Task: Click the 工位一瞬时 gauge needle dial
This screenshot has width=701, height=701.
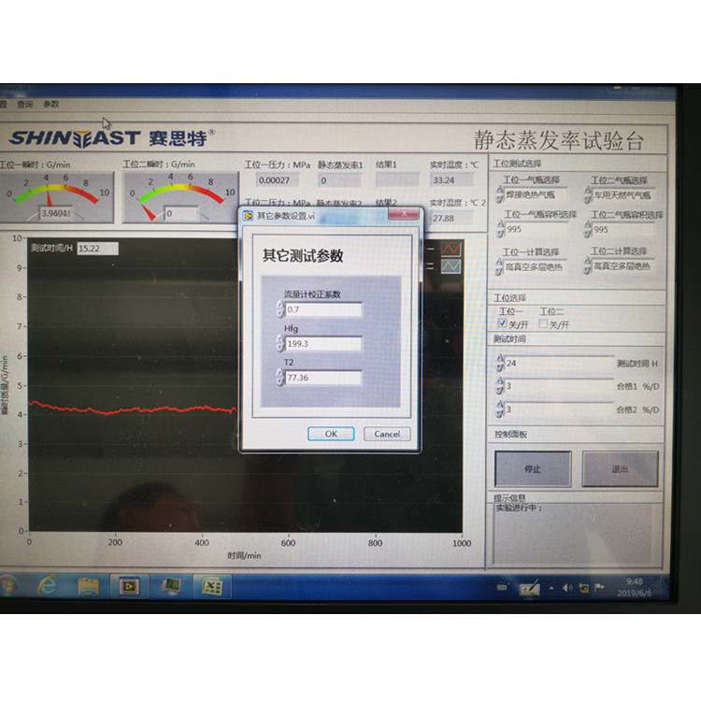Action: [50, 194]
